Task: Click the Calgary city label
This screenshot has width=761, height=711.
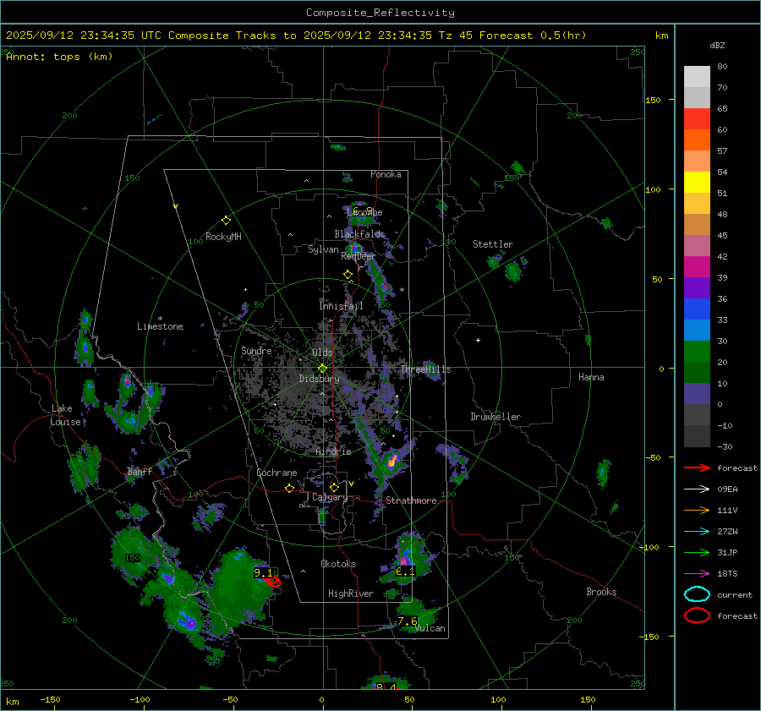Action: coord(330,497)
